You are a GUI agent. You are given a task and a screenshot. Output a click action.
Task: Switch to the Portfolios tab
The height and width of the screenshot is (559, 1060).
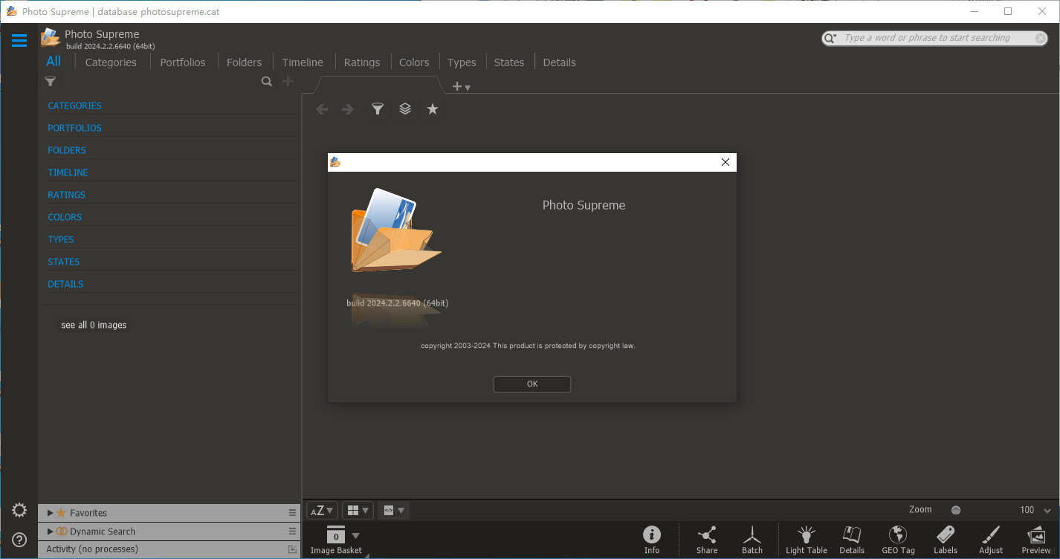[183, 62]
